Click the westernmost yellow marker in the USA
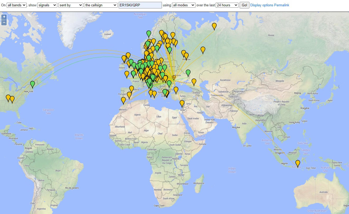Viewport: 349px width, 214px height. (x=8, y=98)
